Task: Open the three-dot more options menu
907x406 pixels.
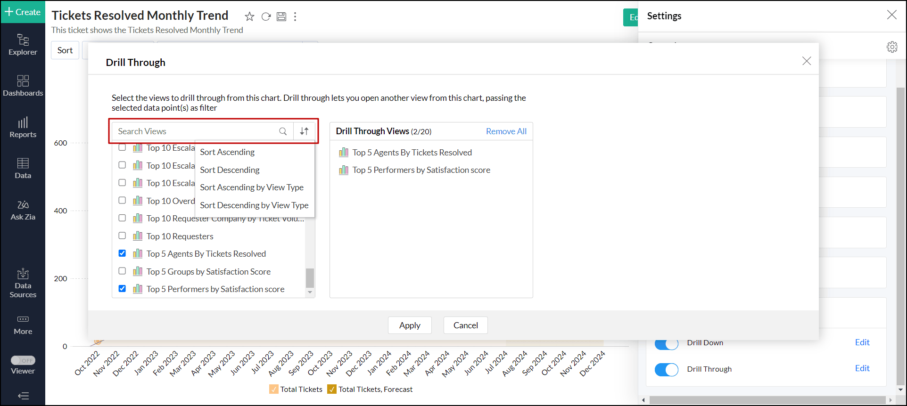Action: click(x=295, y=17)
